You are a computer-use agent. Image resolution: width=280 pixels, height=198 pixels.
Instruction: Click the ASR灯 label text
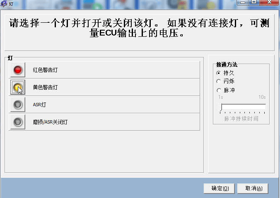(39, 105)
